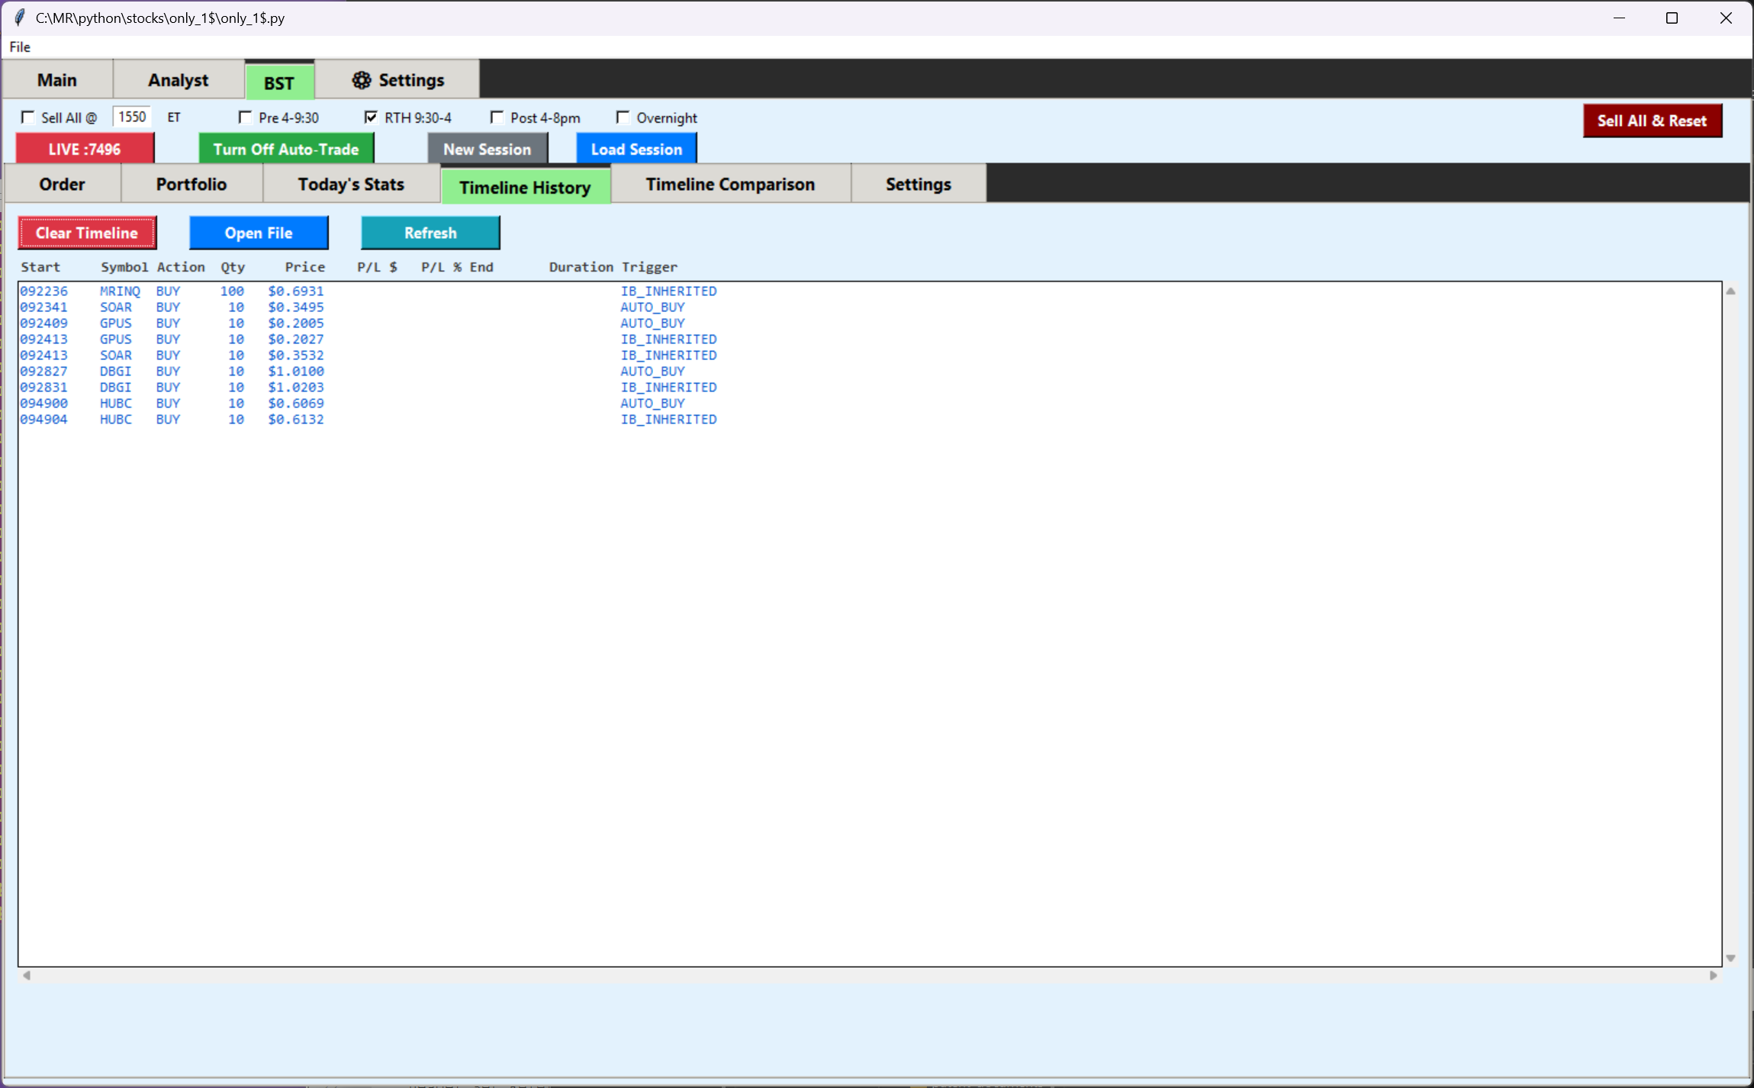This screenshot has height=1088, width=1754.
Task: Click GPUS price $0.2027
Action: click(x=296, y=340)
